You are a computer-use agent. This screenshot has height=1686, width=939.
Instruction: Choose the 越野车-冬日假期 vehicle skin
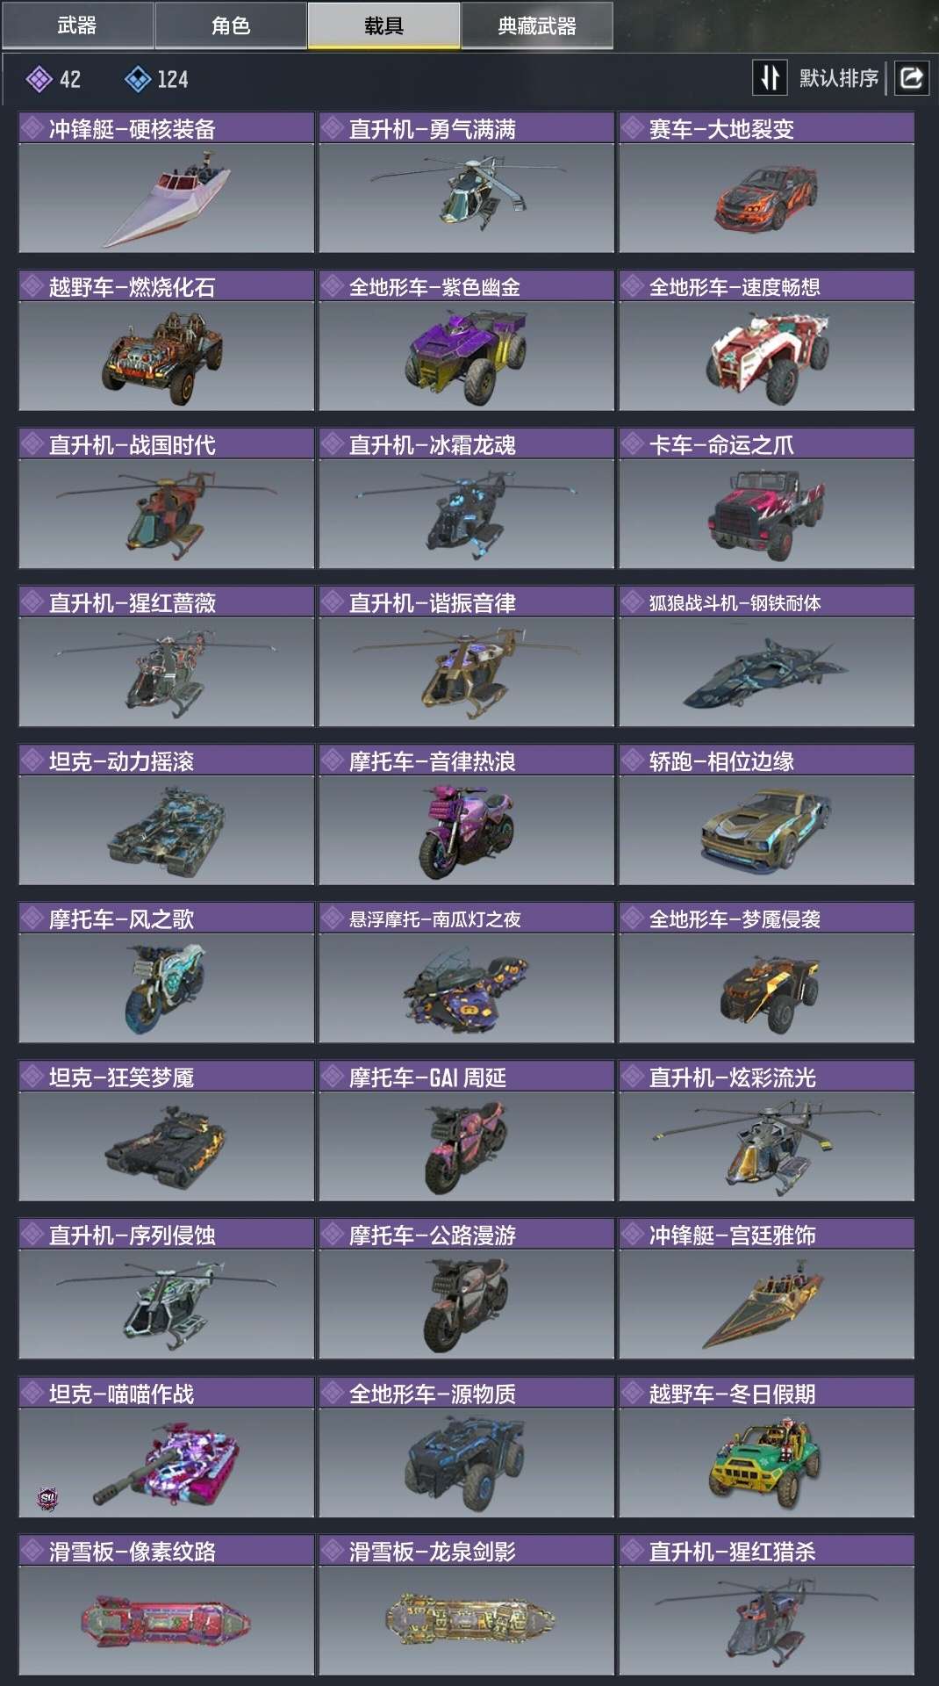tap(766, 1462)
